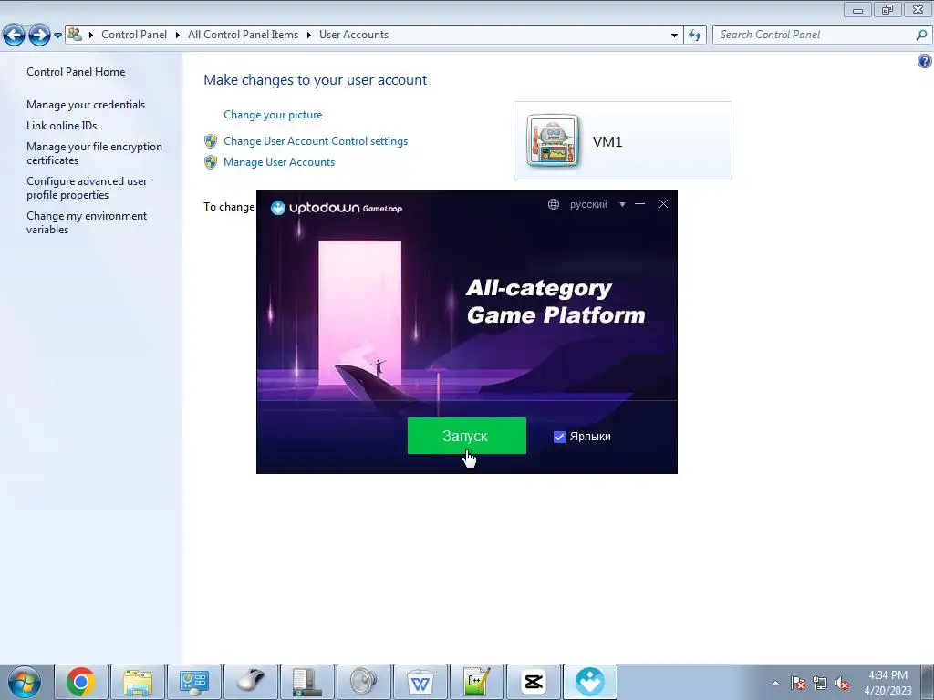This screenshot has width=934, height=700.
Task: Click the search magnifier icon
Action: click(x=921, y=36)
